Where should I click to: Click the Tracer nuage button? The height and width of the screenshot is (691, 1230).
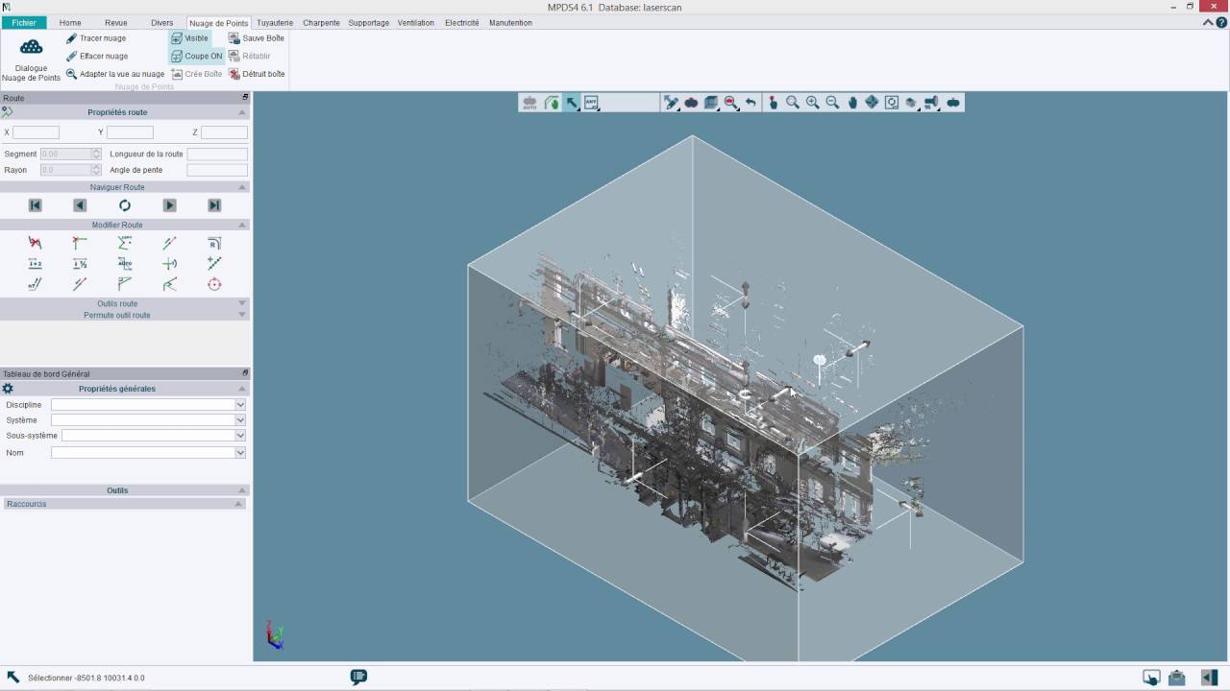96,38
